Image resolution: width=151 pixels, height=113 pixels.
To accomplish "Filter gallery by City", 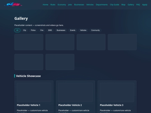I will coord(25,30).
